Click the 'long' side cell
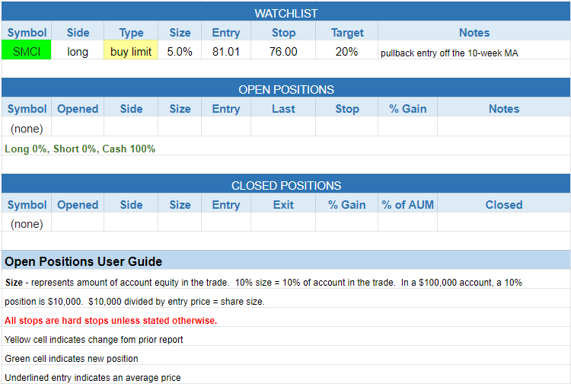Screen dimensions: 571x384 tap(78, 51)
